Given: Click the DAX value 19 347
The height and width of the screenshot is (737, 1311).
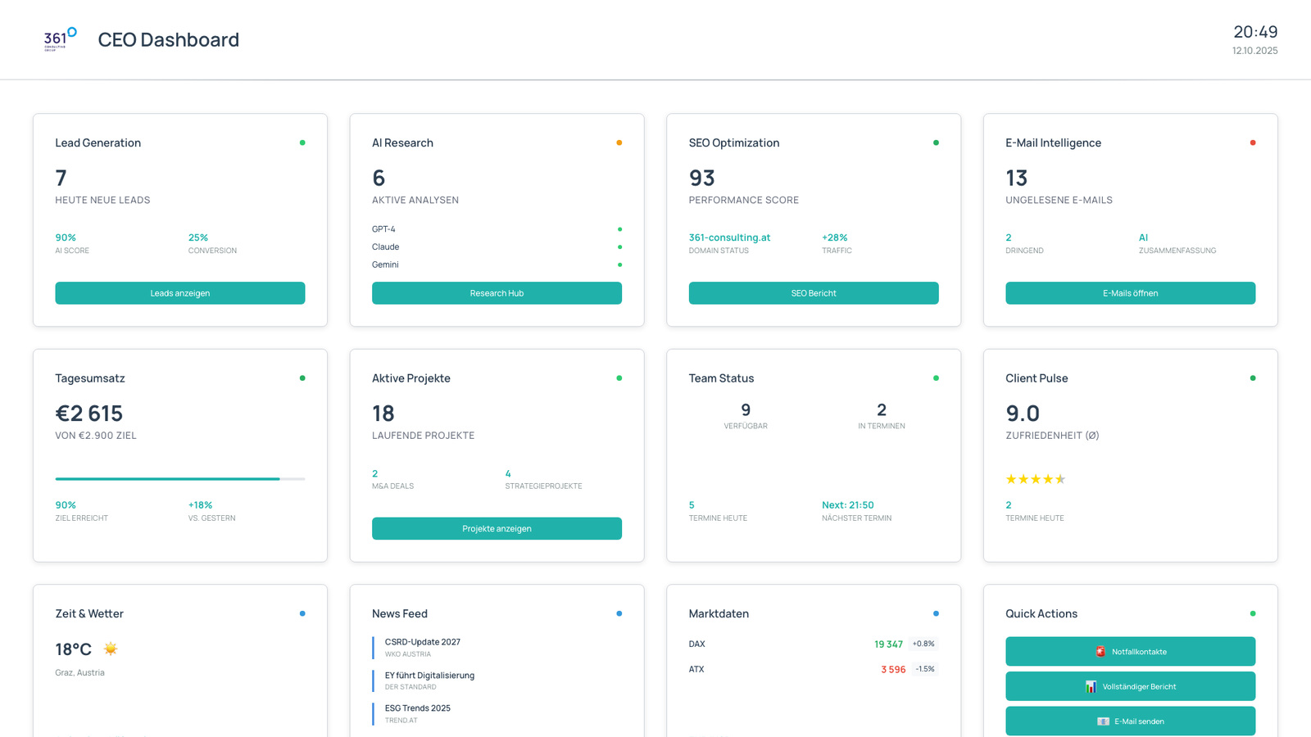Looking at the screenshot, I should (x=888, y=644).
